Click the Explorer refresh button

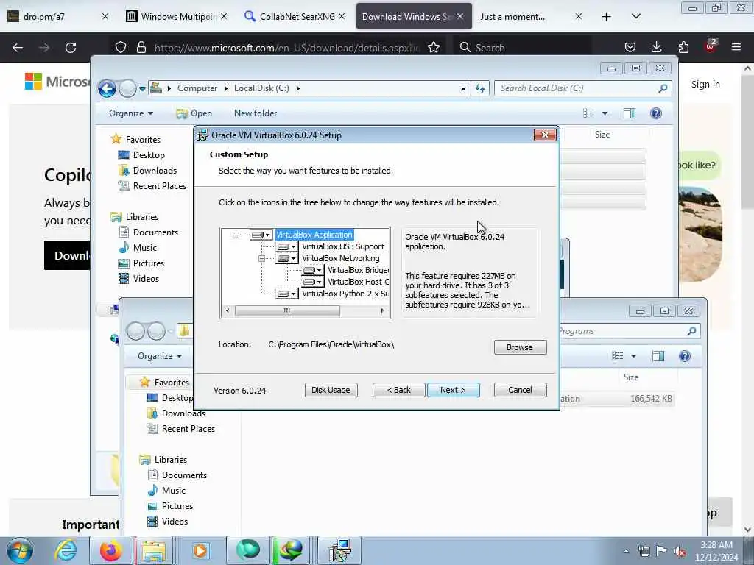point(480,88)
